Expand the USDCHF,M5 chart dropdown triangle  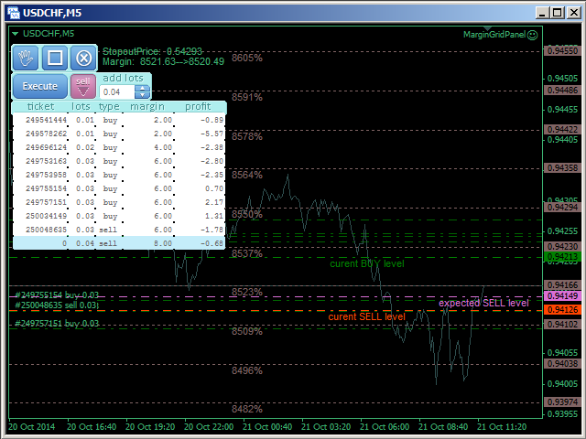[14, 34]
